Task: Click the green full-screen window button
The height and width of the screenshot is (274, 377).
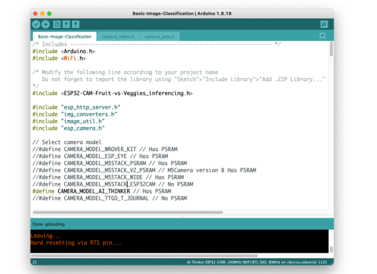Action: tap(49, 13)
